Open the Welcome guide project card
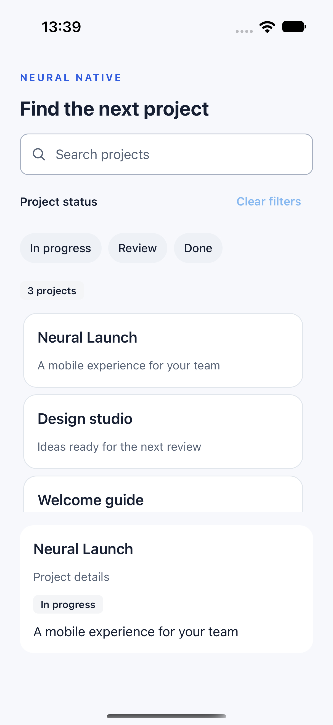 (163, 494)
